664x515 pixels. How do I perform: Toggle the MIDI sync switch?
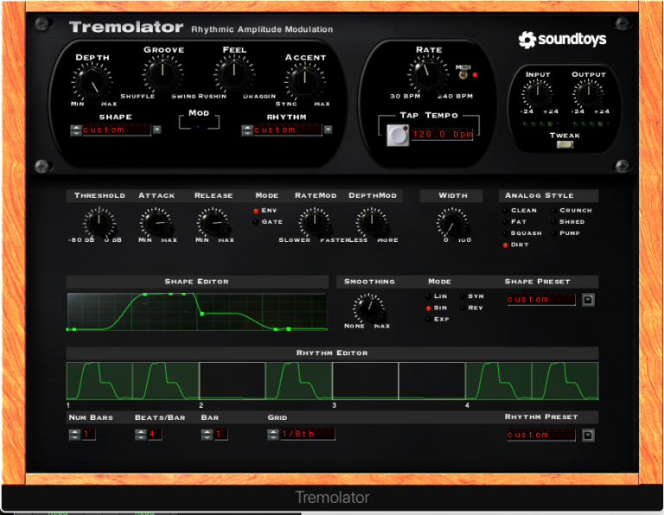(x=462, y=75)
